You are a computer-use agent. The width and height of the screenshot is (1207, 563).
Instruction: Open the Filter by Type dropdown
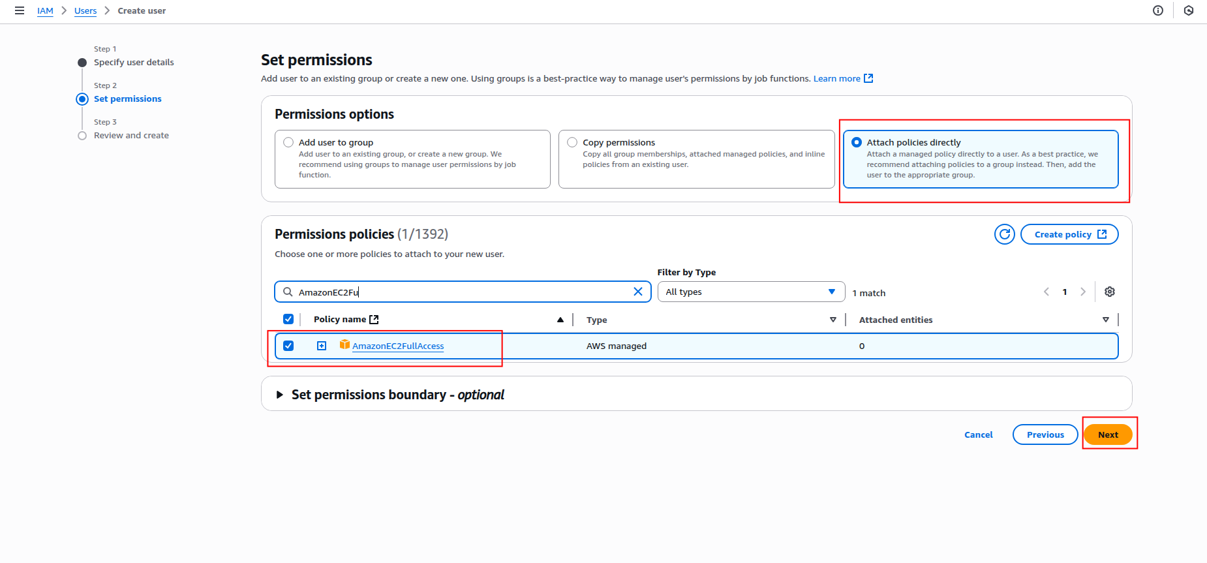point(750,292)
